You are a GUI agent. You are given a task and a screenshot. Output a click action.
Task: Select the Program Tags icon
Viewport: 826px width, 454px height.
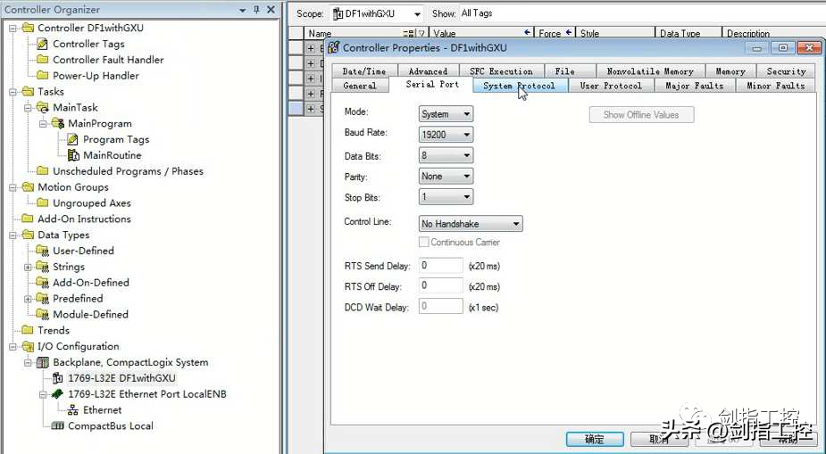click(x=73, y=139)
